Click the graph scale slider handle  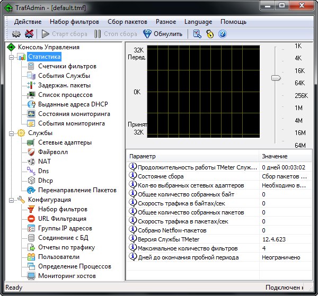pos(276,78)
